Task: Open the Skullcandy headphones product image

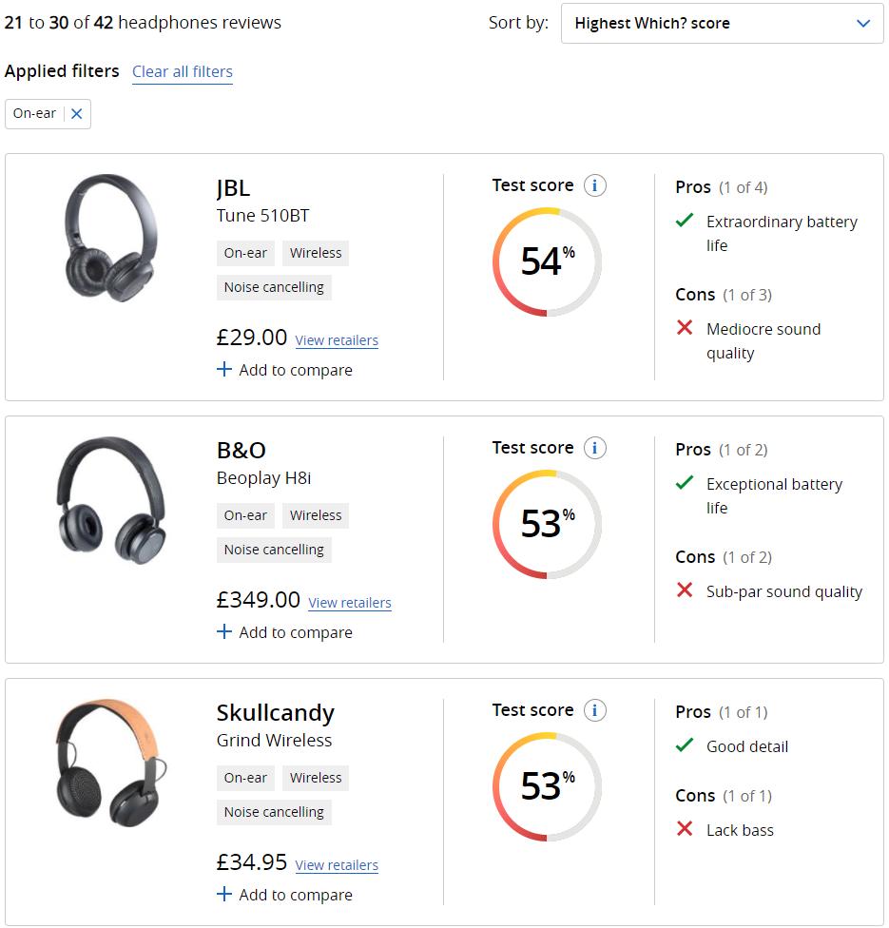Action: pyautogui.click(x=110, y=764)
